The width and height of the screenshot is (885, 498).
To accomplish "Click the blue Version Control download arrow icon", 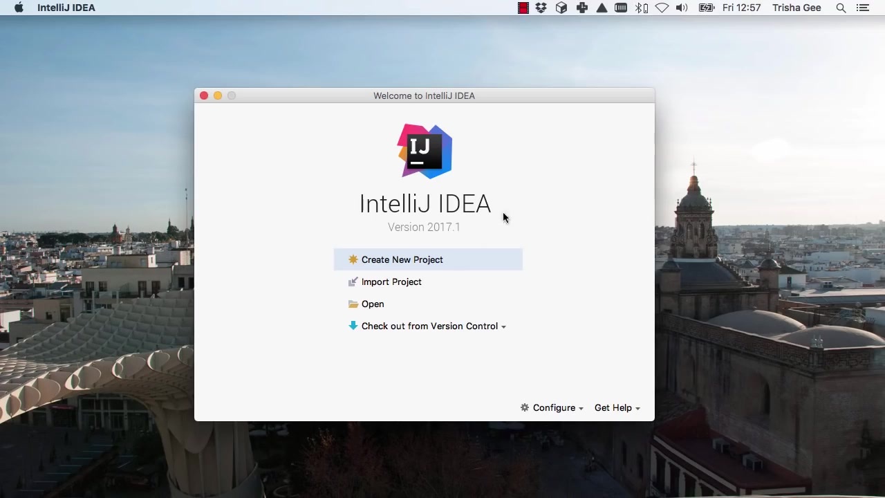I will tap(353, 326).
